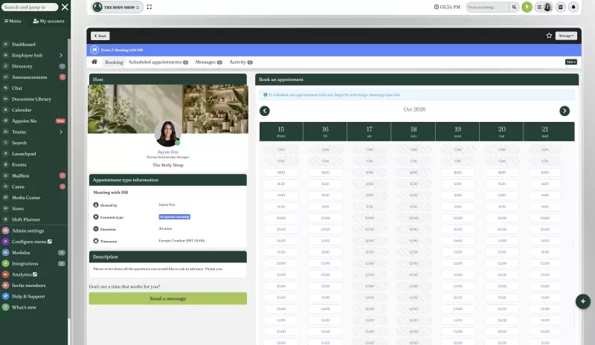The height and width of the screenshot is (345, 595).
Task: Open The Body Shop workspace switcher
Action: pos(117,7)
